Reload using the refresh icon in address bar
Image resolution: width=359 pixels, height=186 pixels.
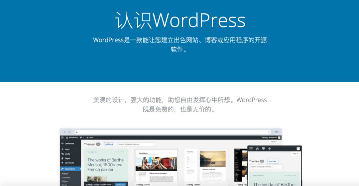click(x=269, y=132)
